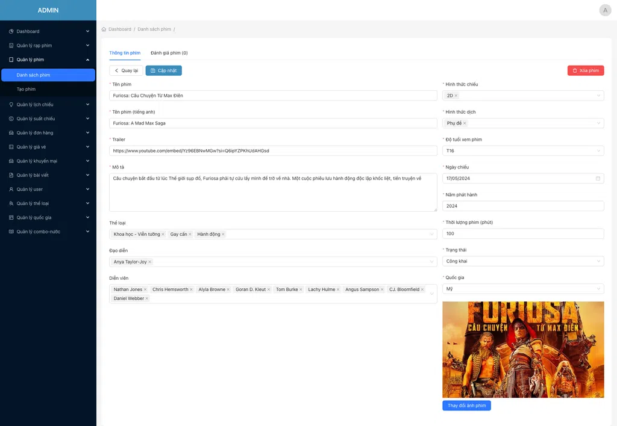Click the Quản lý quốc gia icon
Image resolution: width=617 pixels, height=426 pixels.
(11, 218)
